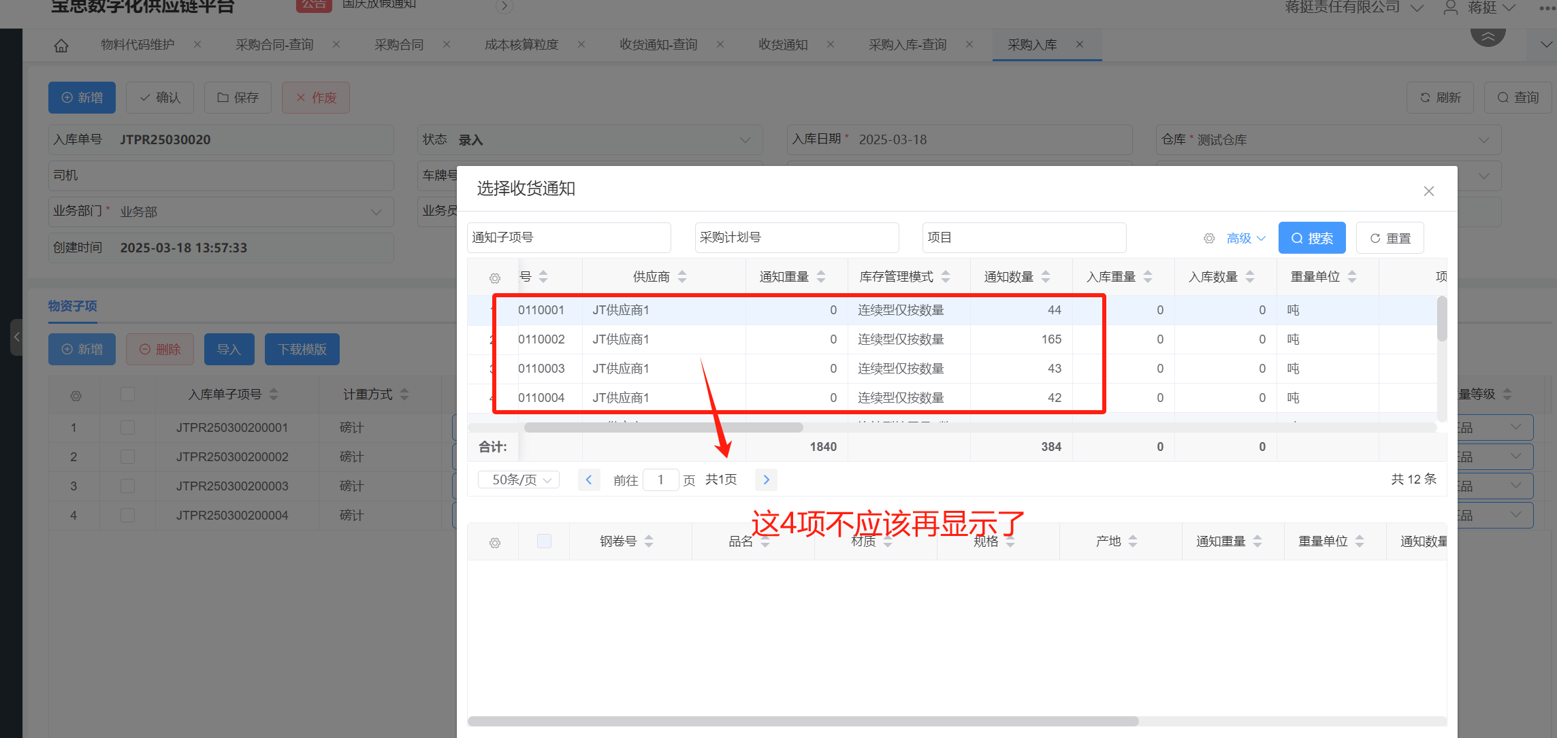1557x738 pixels.
Task: Sort by 入库单子项号 column
Action: click(x=274, y=395)
